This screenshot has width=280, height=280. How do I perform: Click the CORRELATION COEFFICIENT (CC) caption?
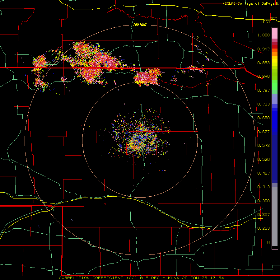[x=99, y=278]
